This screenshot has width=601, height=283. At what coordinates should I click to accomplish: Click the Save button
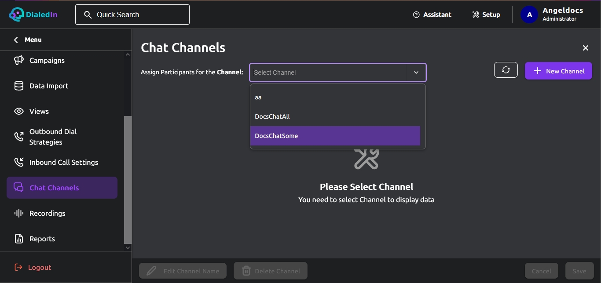click(579, 271)
